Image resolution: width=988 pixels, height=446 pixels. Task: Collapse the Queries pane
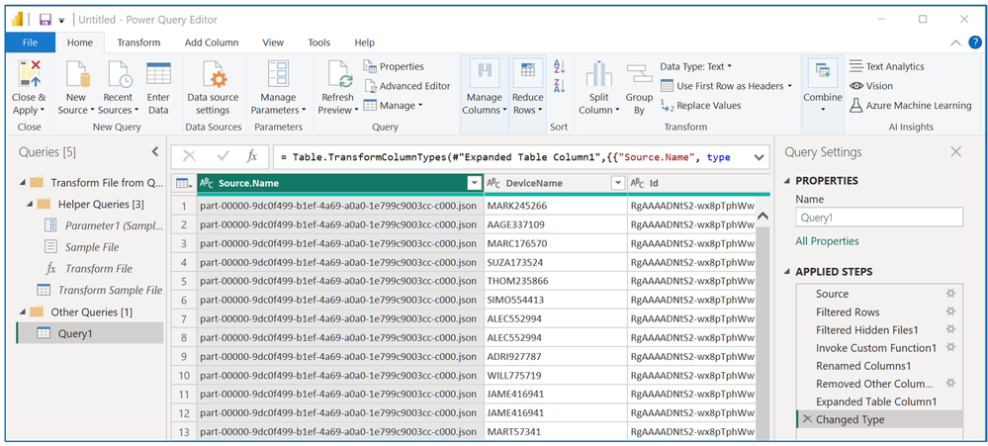coord(155,152)
